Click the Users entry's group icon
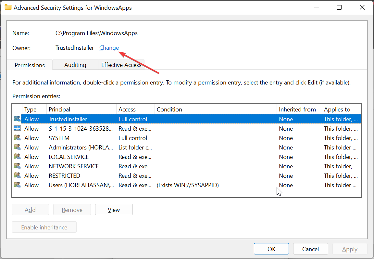 pos(17,185)
